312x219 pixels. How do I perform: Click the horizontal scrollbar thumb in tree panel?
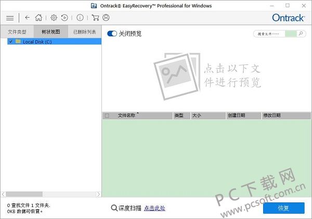point(24,194)
